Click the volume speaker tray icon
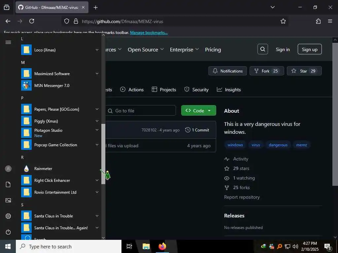Viewport: 338px width, 253px height. point(295,246)
